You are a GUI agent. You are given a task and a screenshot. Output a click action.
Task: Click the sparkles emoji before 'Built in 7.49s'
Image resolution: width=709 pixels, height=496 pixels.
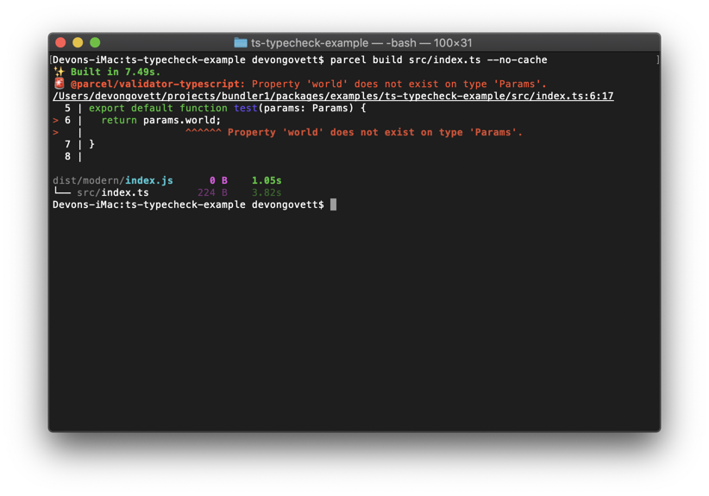(x=60, y=72)
